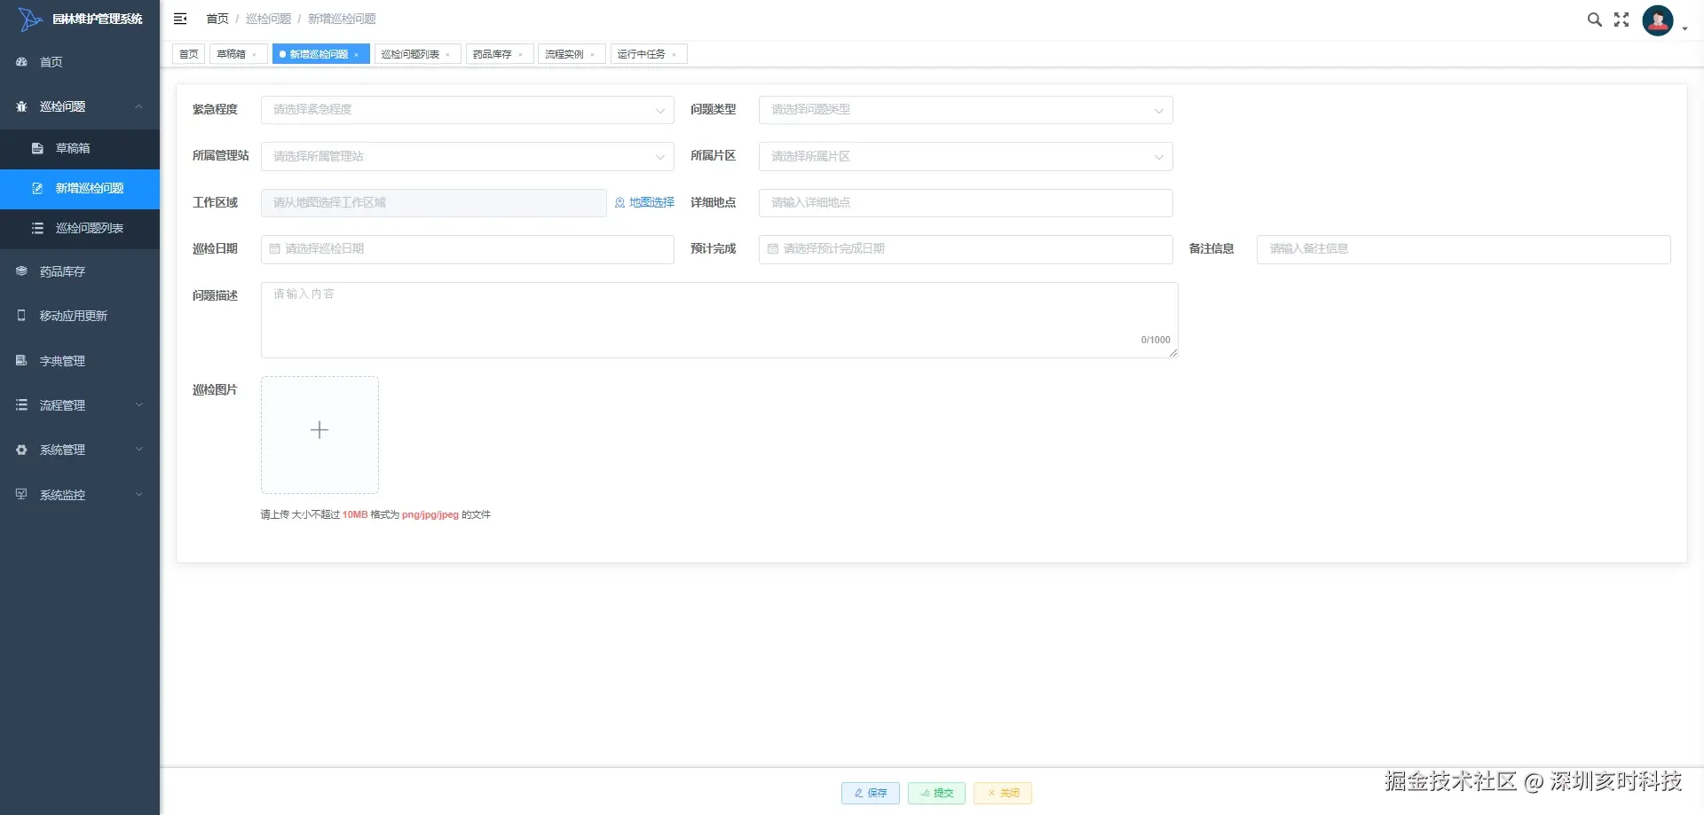Image resolution: width=1704 pixels, height=815 pixels.
Task: Click the 草稿箱 document icon in sidebar
Action: [37, 148]
